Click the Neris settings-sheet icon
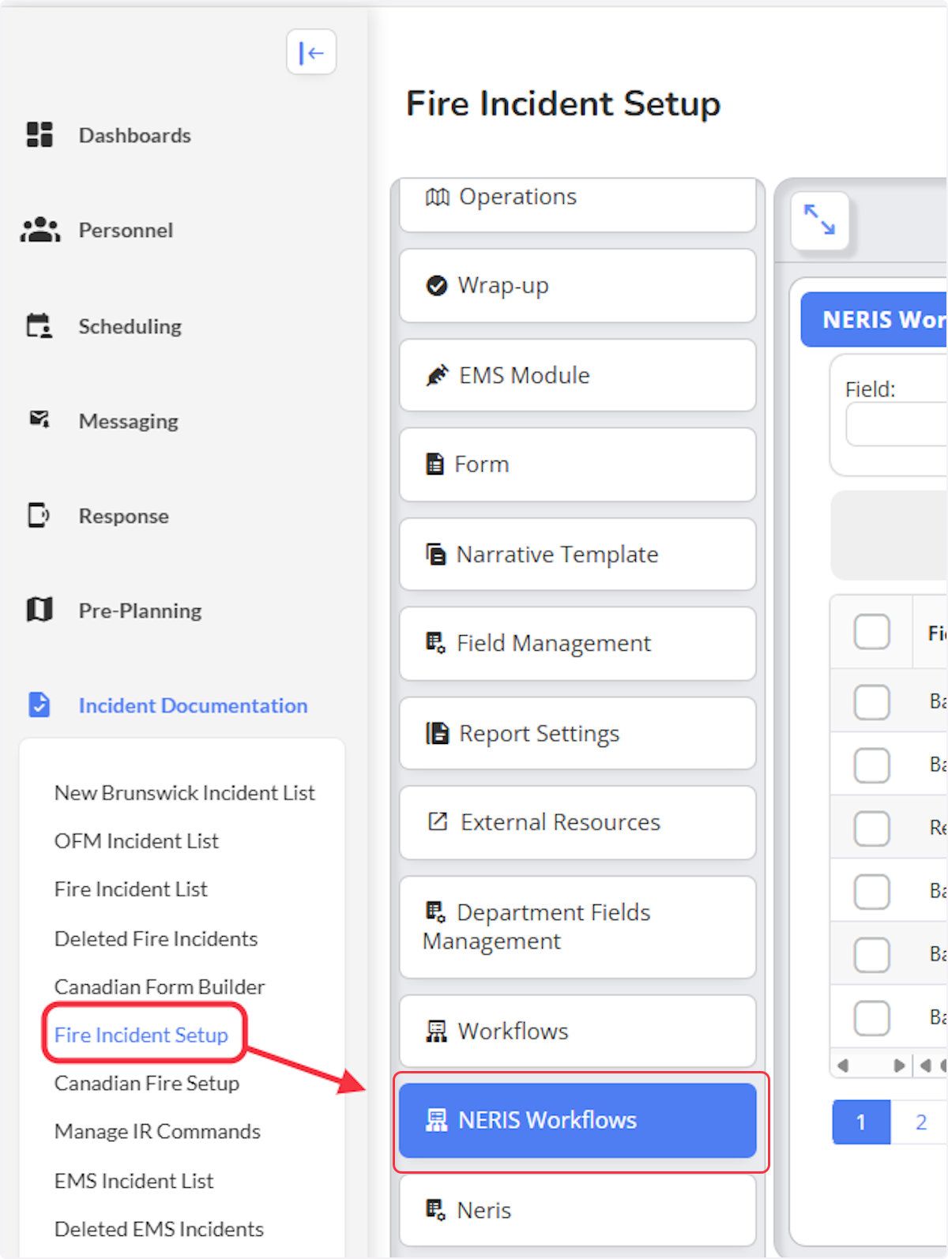The image size is (948, 1259). click(435, 1209)
